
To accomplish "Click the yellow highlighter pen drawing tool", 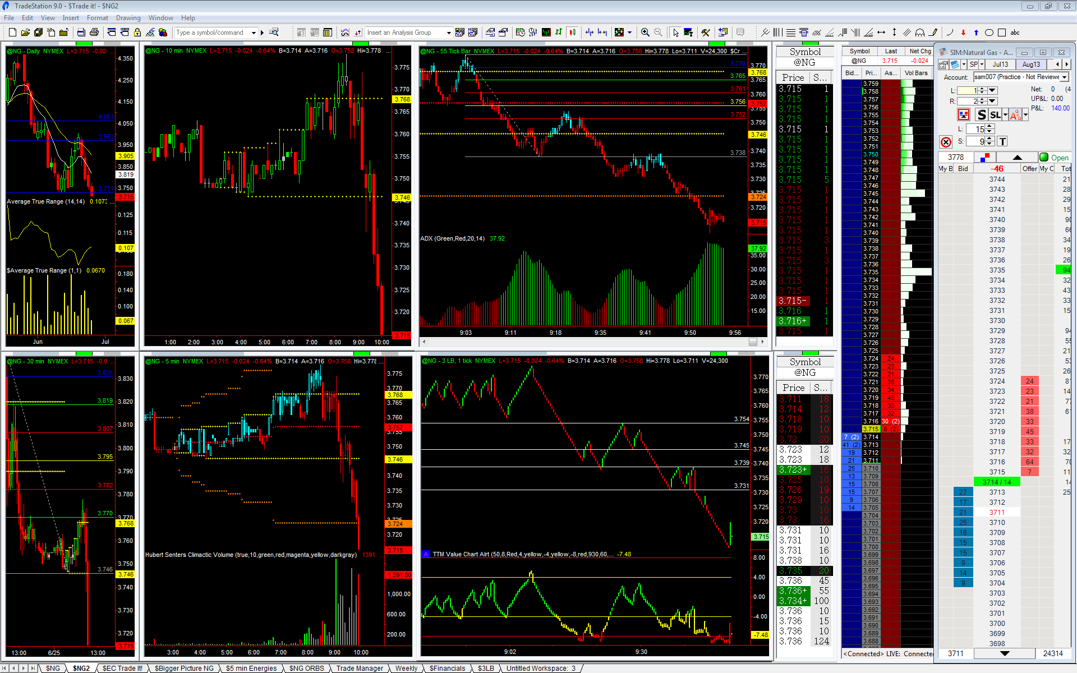I will pos(933,33).
